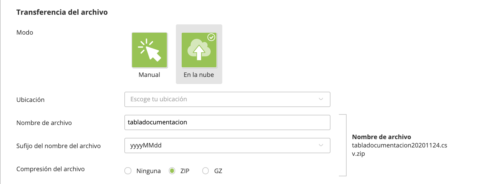
Task: Click the checkmark badge on the cloud tile
Action: click(x=211, y=38)
